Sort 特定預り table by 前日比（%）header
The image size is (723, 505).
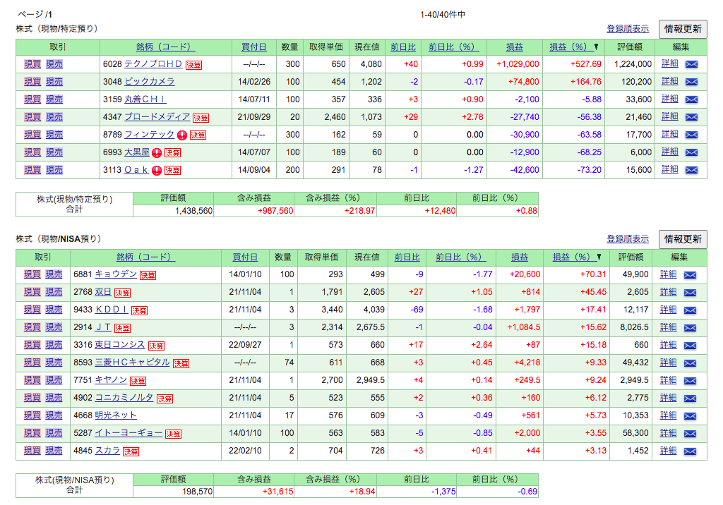click(x=454, y=47)
